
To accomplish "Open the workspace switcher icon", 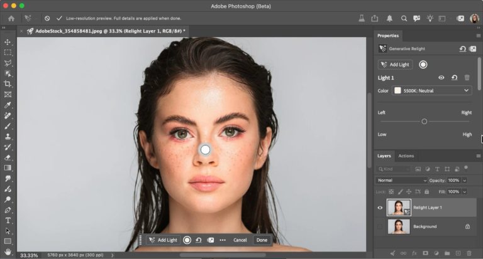I will tap(442, 18).
